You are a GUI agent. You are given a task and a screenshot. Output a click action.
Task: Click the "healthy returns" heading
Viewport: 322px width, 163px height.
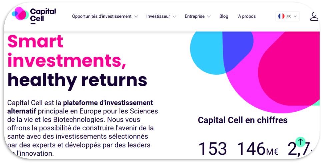point(77,80)
